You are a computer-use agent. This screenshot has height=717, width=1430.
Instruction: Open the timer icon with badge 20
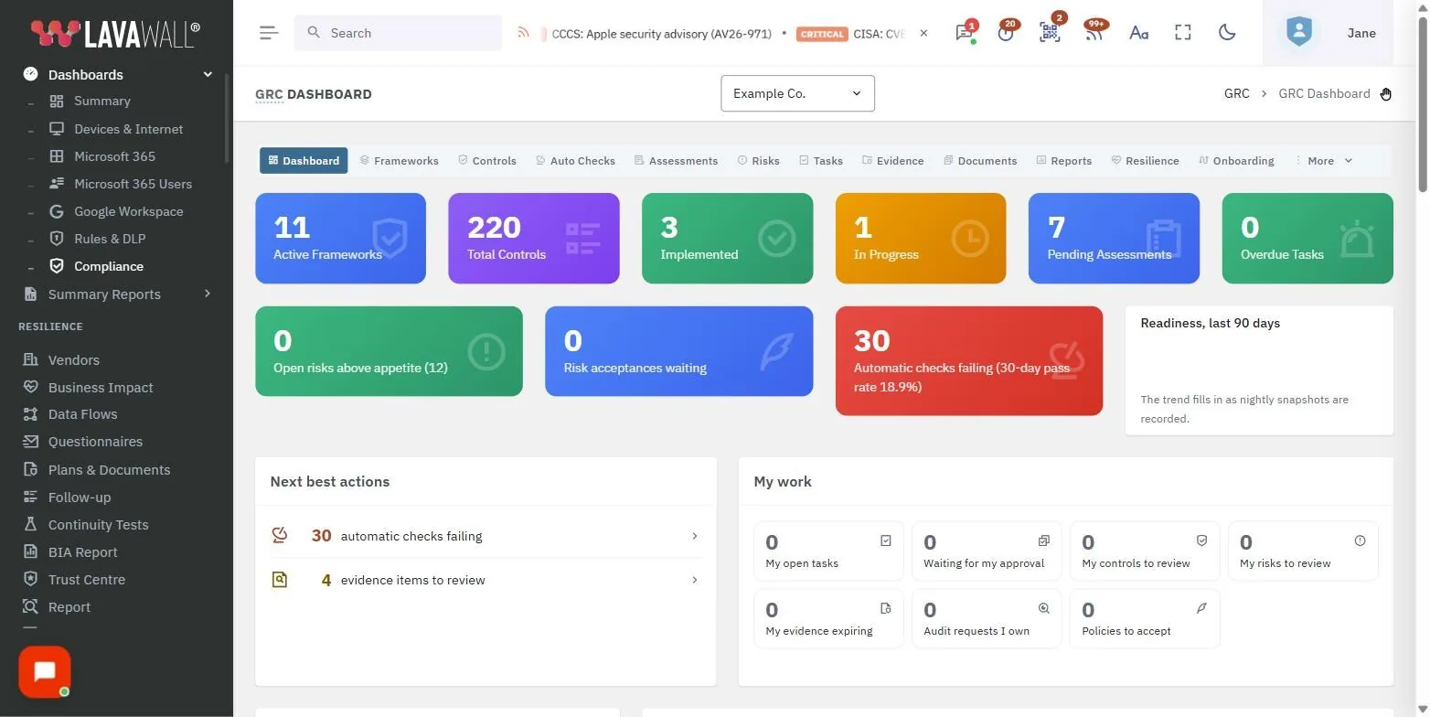click(x=1006, y=33)
